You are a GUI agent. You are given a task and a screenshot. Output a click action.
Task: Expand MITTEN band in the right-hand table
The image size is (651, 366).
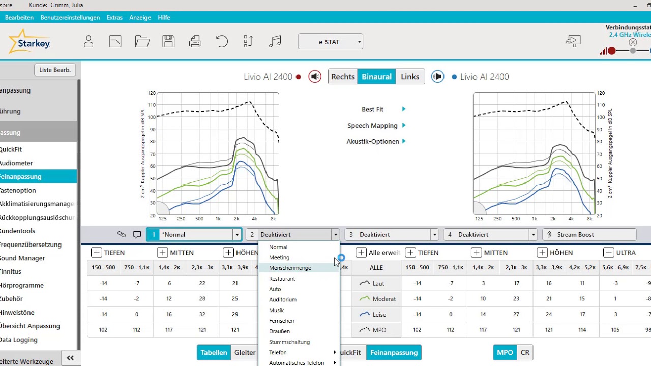coord(477,253)
